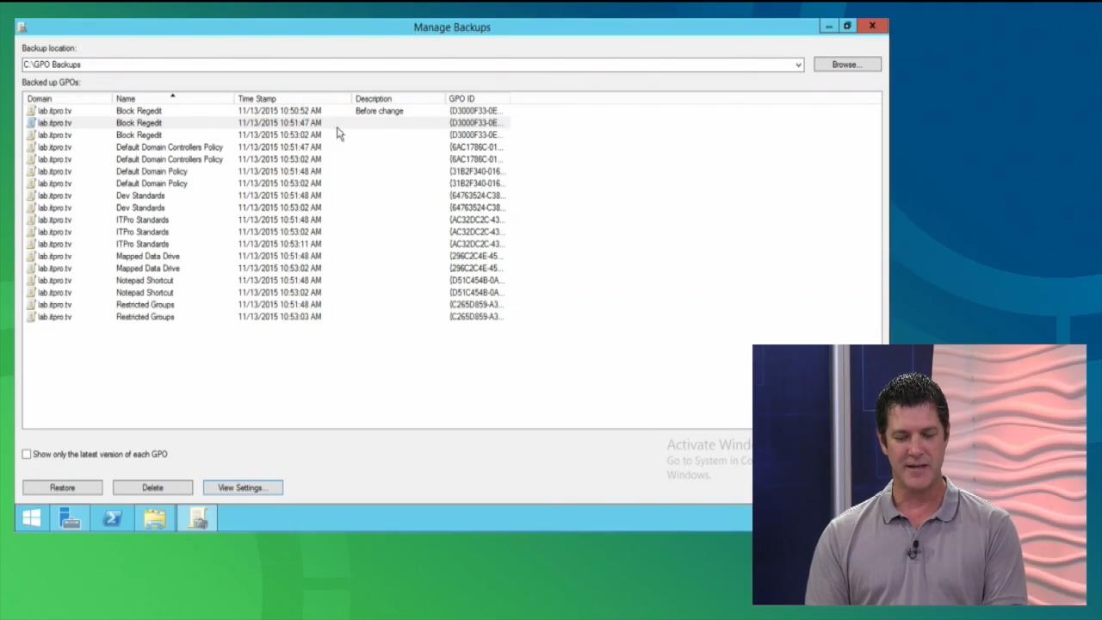
Task: Click icon of Restricted Groups 10:53:03 AM backup
Action: click(31, 316)
